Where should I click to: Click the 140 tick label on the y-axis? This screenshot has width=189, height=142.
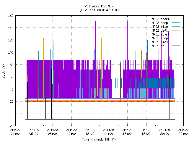(11, 28)
